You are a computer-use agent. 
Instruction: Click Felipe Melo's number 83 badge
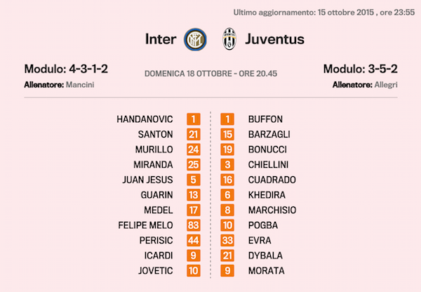193,225
